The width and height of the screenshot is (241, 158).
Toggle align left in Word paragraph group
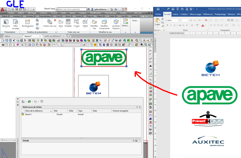coord(211,25)
